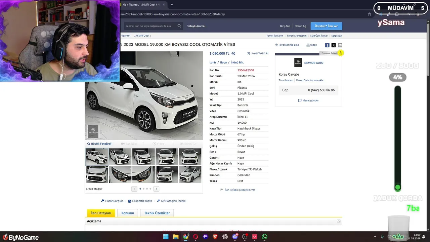Click Kredi Teklifi Al link

pos(258,53)
